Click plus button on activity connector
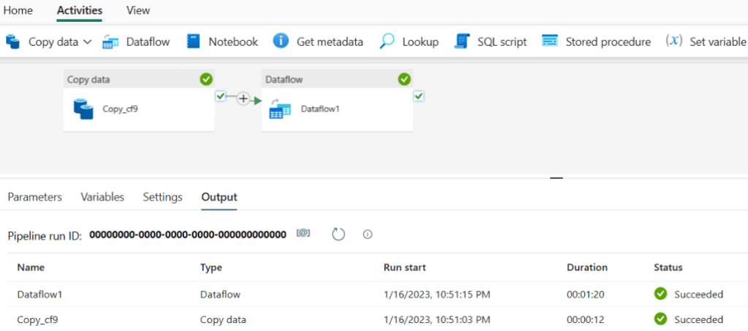748x331 pixels. point(244,99)
